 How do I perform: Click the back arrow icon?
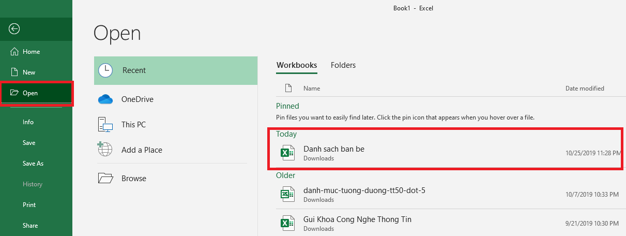click(x=14, y=29)
